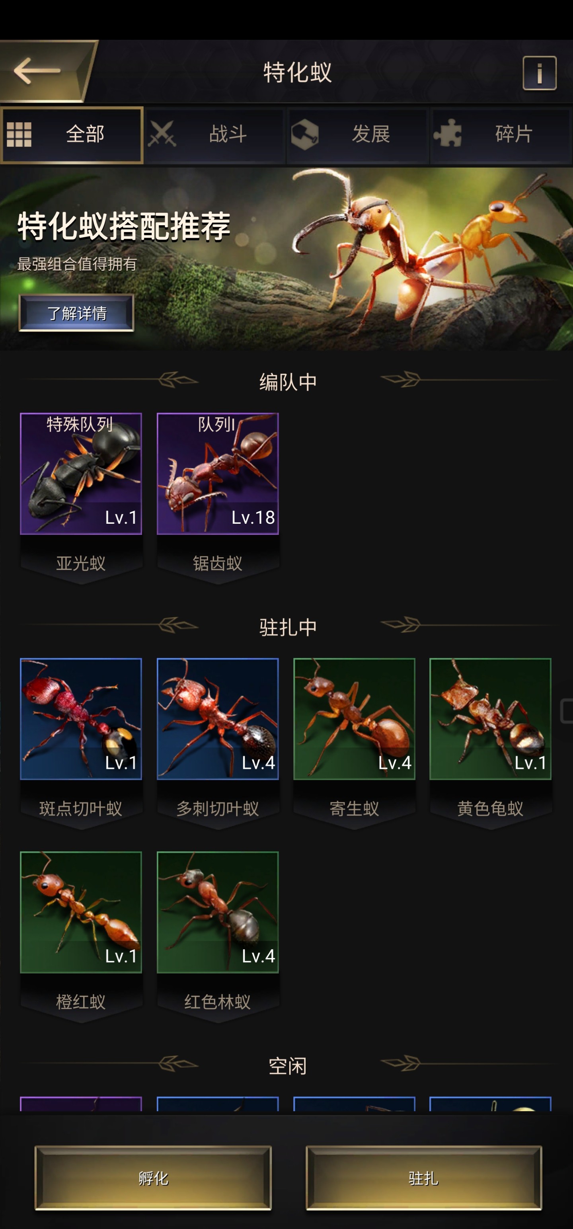Image resolution: width=573 pixels, height=1229 pixels.
Task: Select the 寄生蚁 Lv.4 portrait
Action: point(354,718)
